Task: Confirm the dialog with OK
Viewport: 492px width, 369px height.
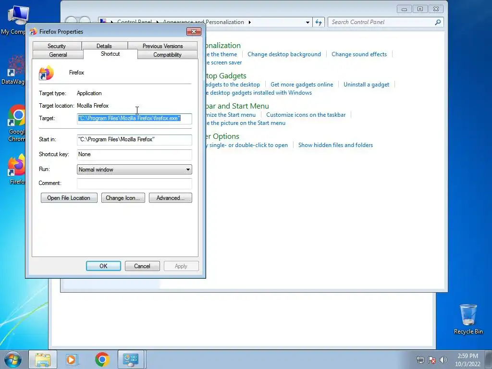Action: pos(104,266)
